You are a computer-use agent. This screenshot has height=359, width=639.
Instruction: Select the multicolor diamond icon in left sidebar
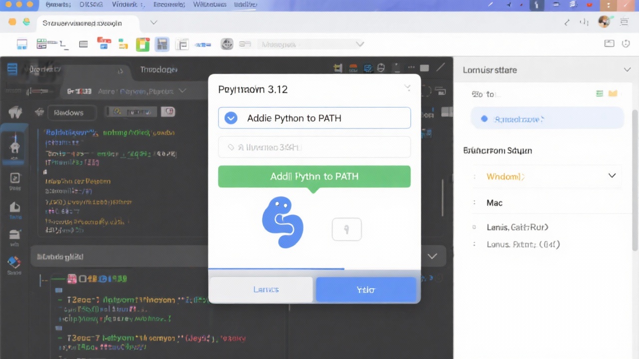click(x=14, y=262)
